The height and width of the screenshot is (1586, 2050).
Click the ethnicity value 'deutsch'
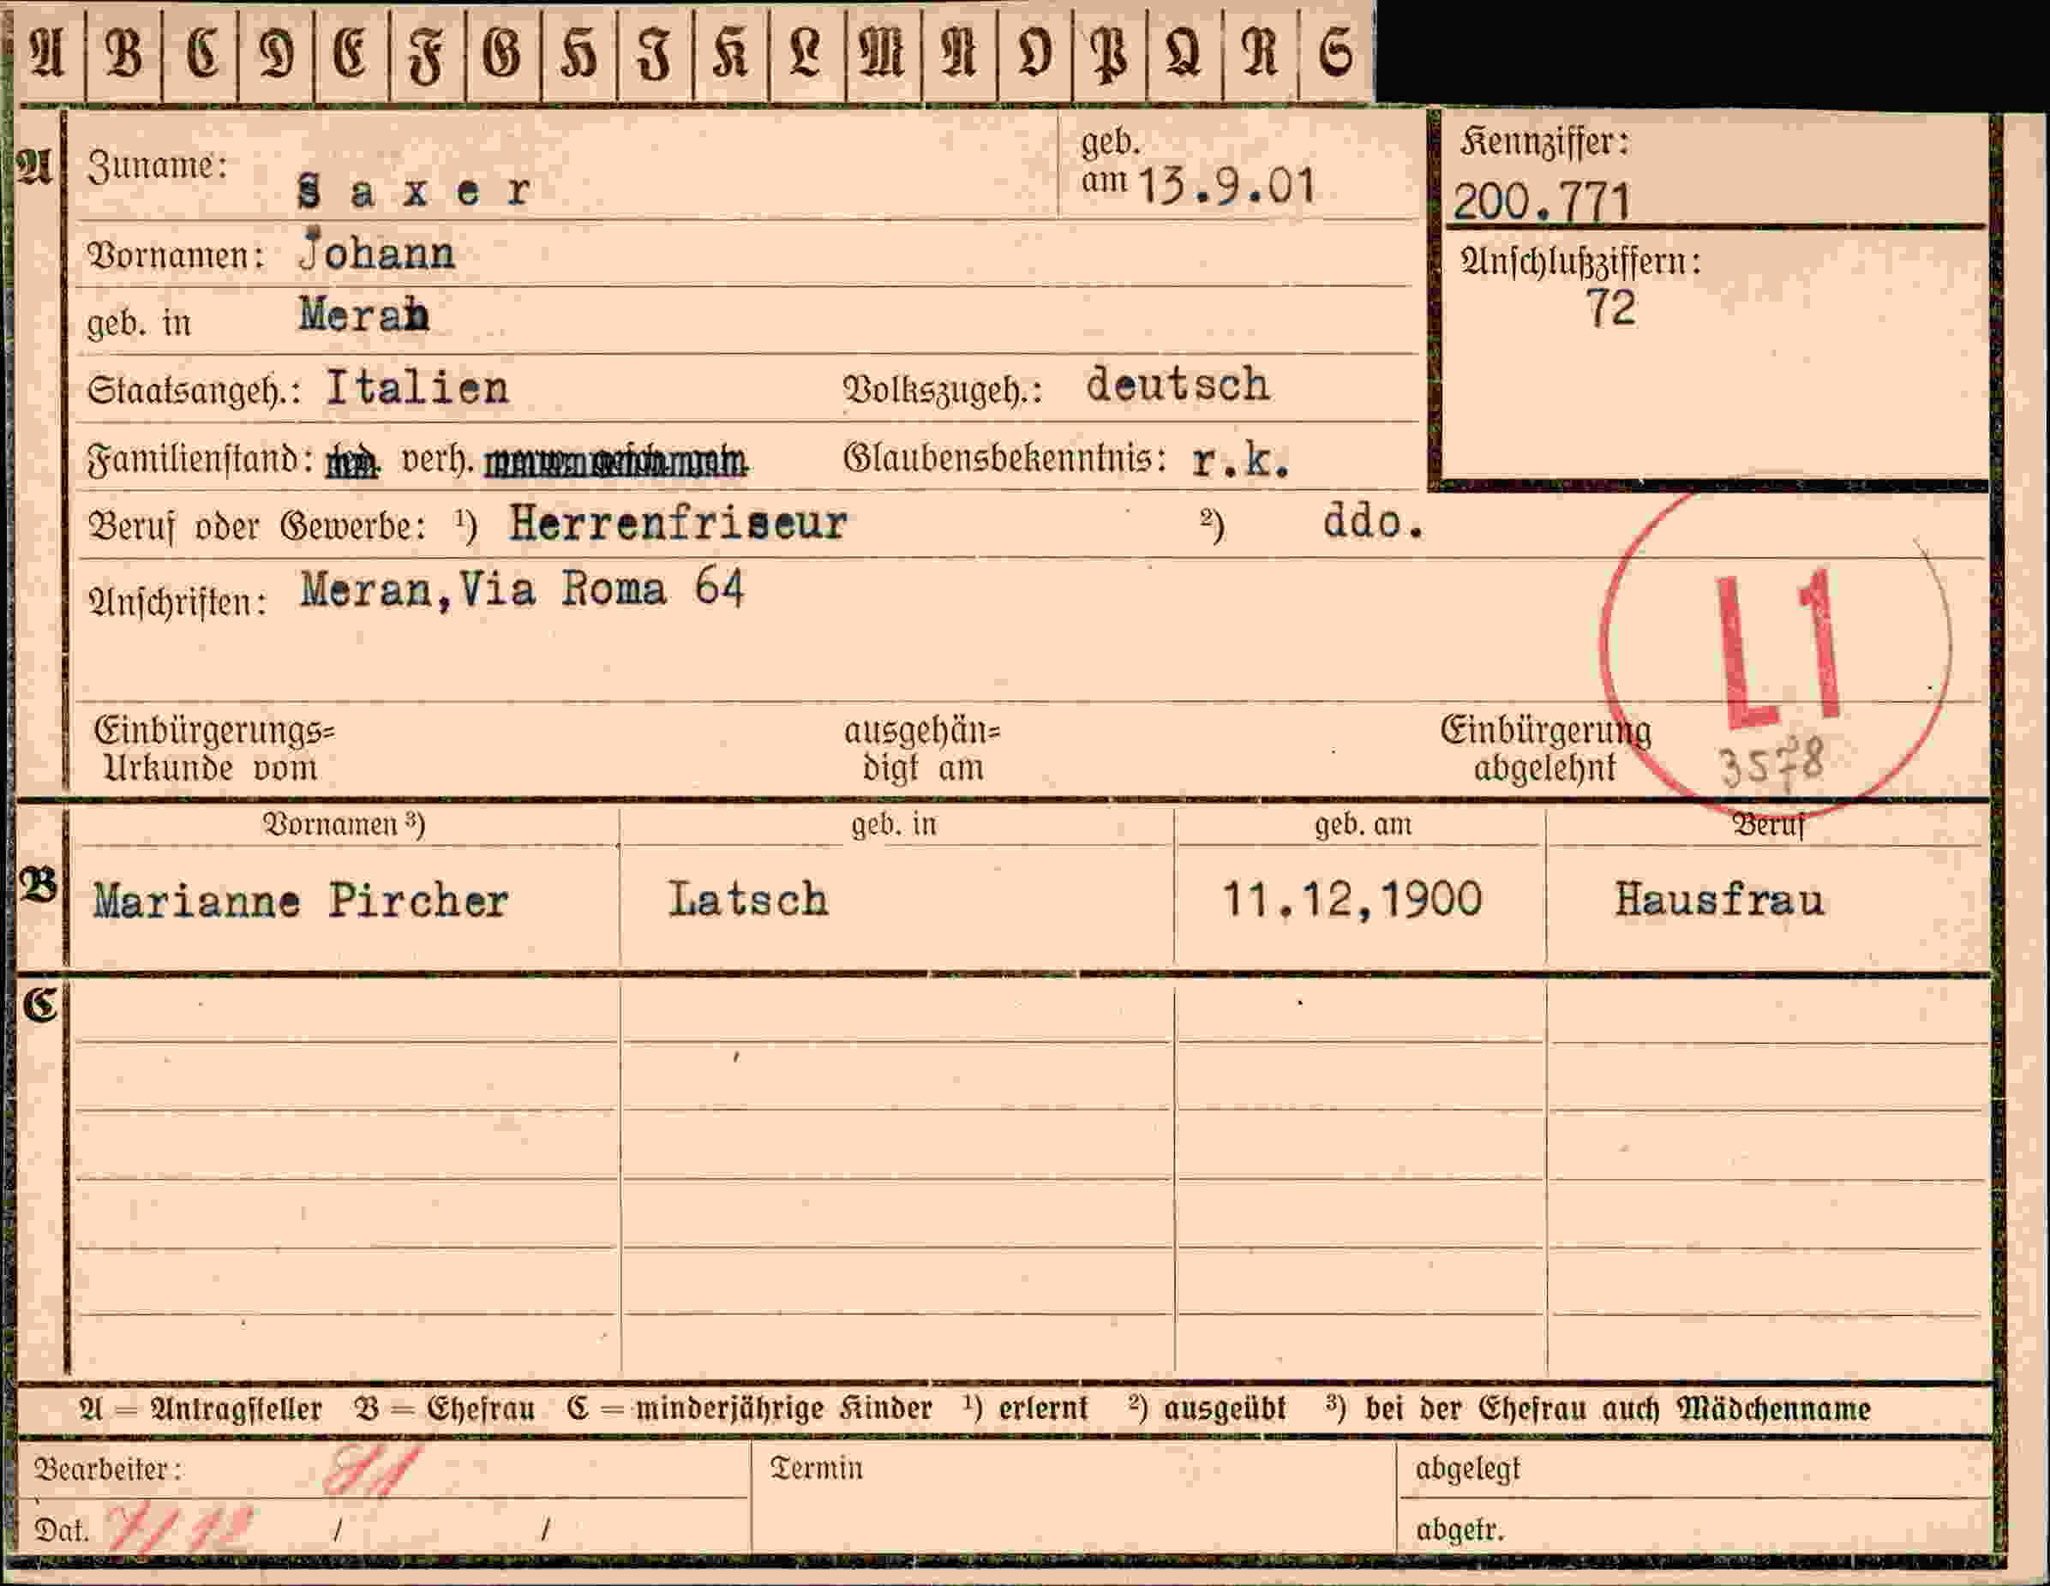click(1178, 385)
